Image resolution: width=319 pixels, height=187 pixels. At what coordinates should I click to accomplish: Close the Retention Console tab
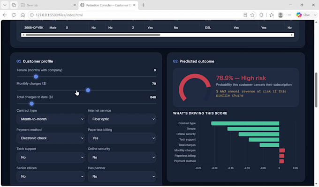134,5
